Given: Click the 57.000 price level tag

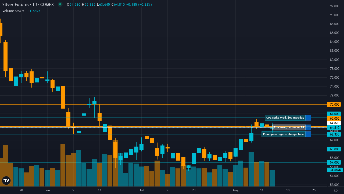Looking at the screenshot, I should coord(334,162).
